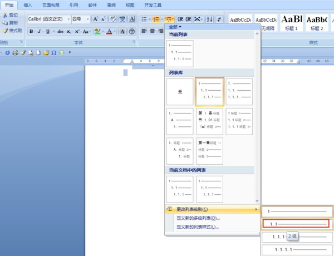The width and height of the screenshot is (334, 256).
Task: Select level 1.1.1.1 in level submenu
Action: point(297,249)
